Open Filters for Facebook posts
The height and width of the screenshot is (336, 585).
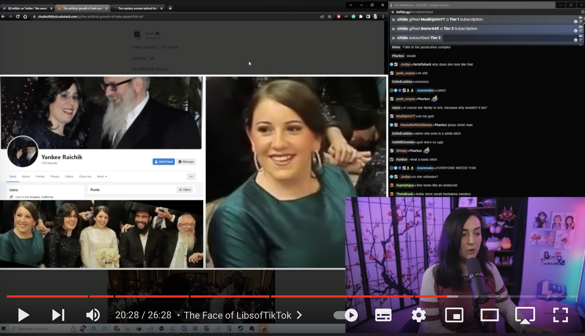click(x=185, y=190)
